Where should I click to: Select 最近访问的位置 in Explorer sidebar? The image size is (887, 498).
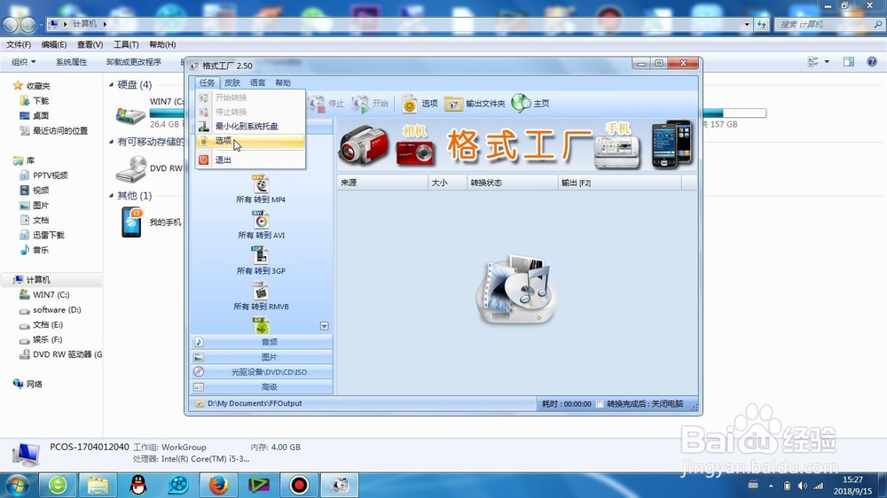point(54,130)
